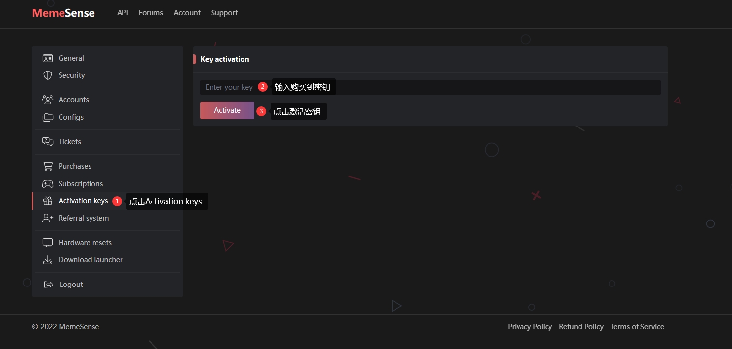The image size is (732, 349).
Task: Open the API menu item
Action: click(122, 13)
